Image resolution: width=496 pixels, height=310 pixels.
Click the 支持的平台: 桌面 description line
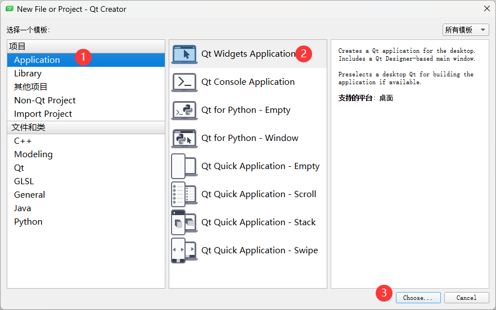pyautogui.click(x=366, y=98)
